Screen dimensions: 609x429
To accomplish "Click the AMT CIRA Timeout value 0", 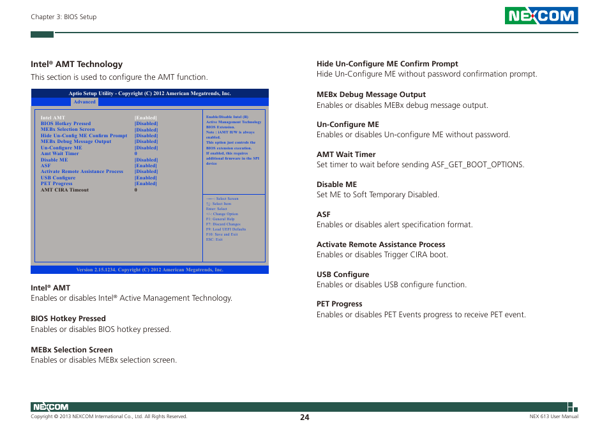I will (136, 190).
